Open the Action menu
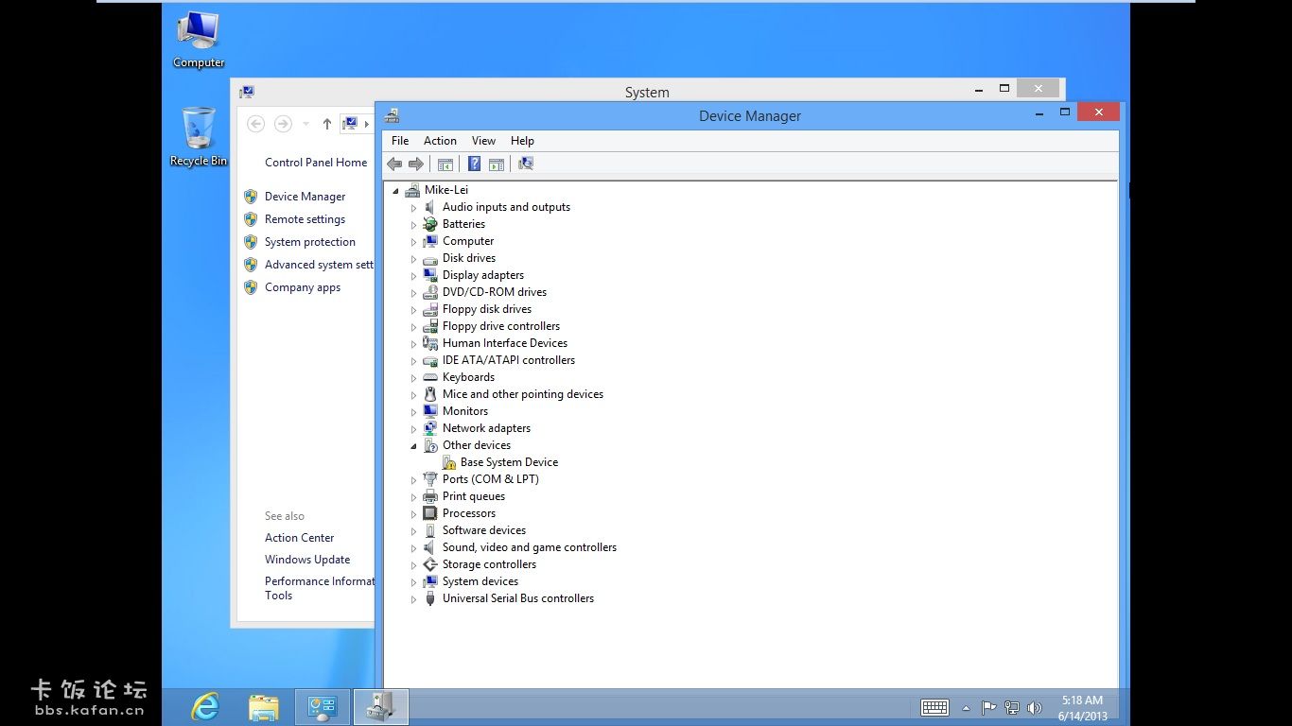1292x726 pixels. click(440, 141)
